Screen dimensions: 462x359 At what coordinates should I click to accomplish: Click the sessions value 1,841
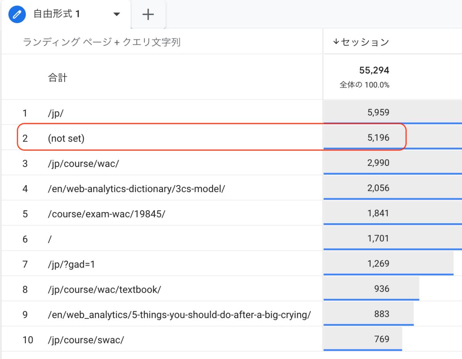tap(378, 213)
